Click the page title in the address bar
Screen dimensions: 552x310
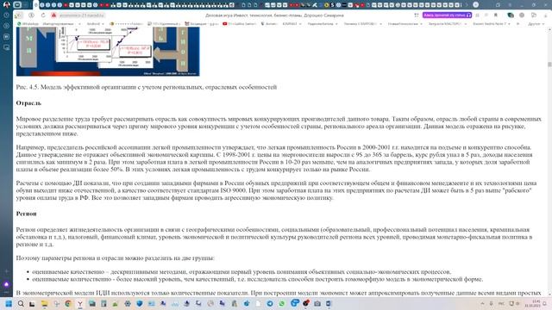point(274,15)
